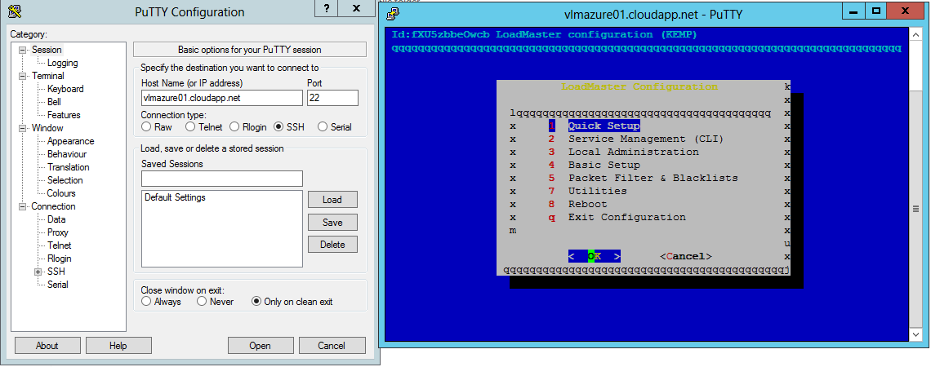
Task: Select Rlogin connection type
Action: (x=234, y=126)
